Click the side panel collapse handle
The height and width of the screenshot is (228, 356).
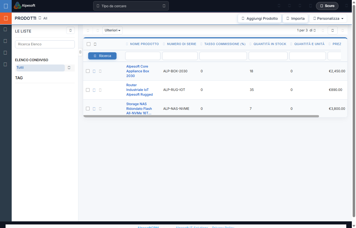[x=80, y=52]
